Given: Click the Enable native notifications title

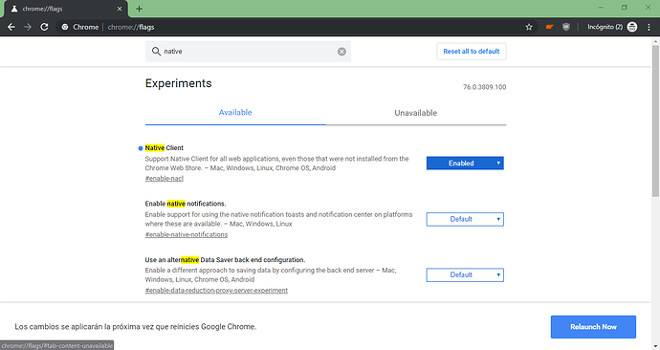Looking at the screenshot, I should coord(186,204).
